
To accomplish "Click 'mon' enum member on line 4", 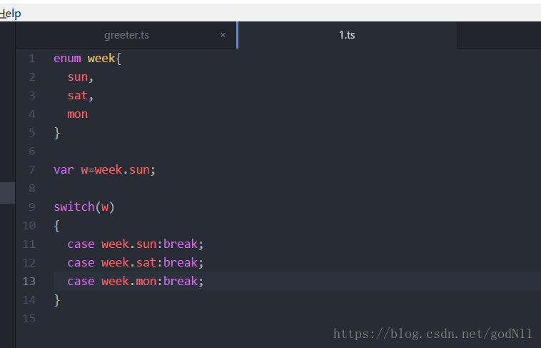I will [78, 114].
